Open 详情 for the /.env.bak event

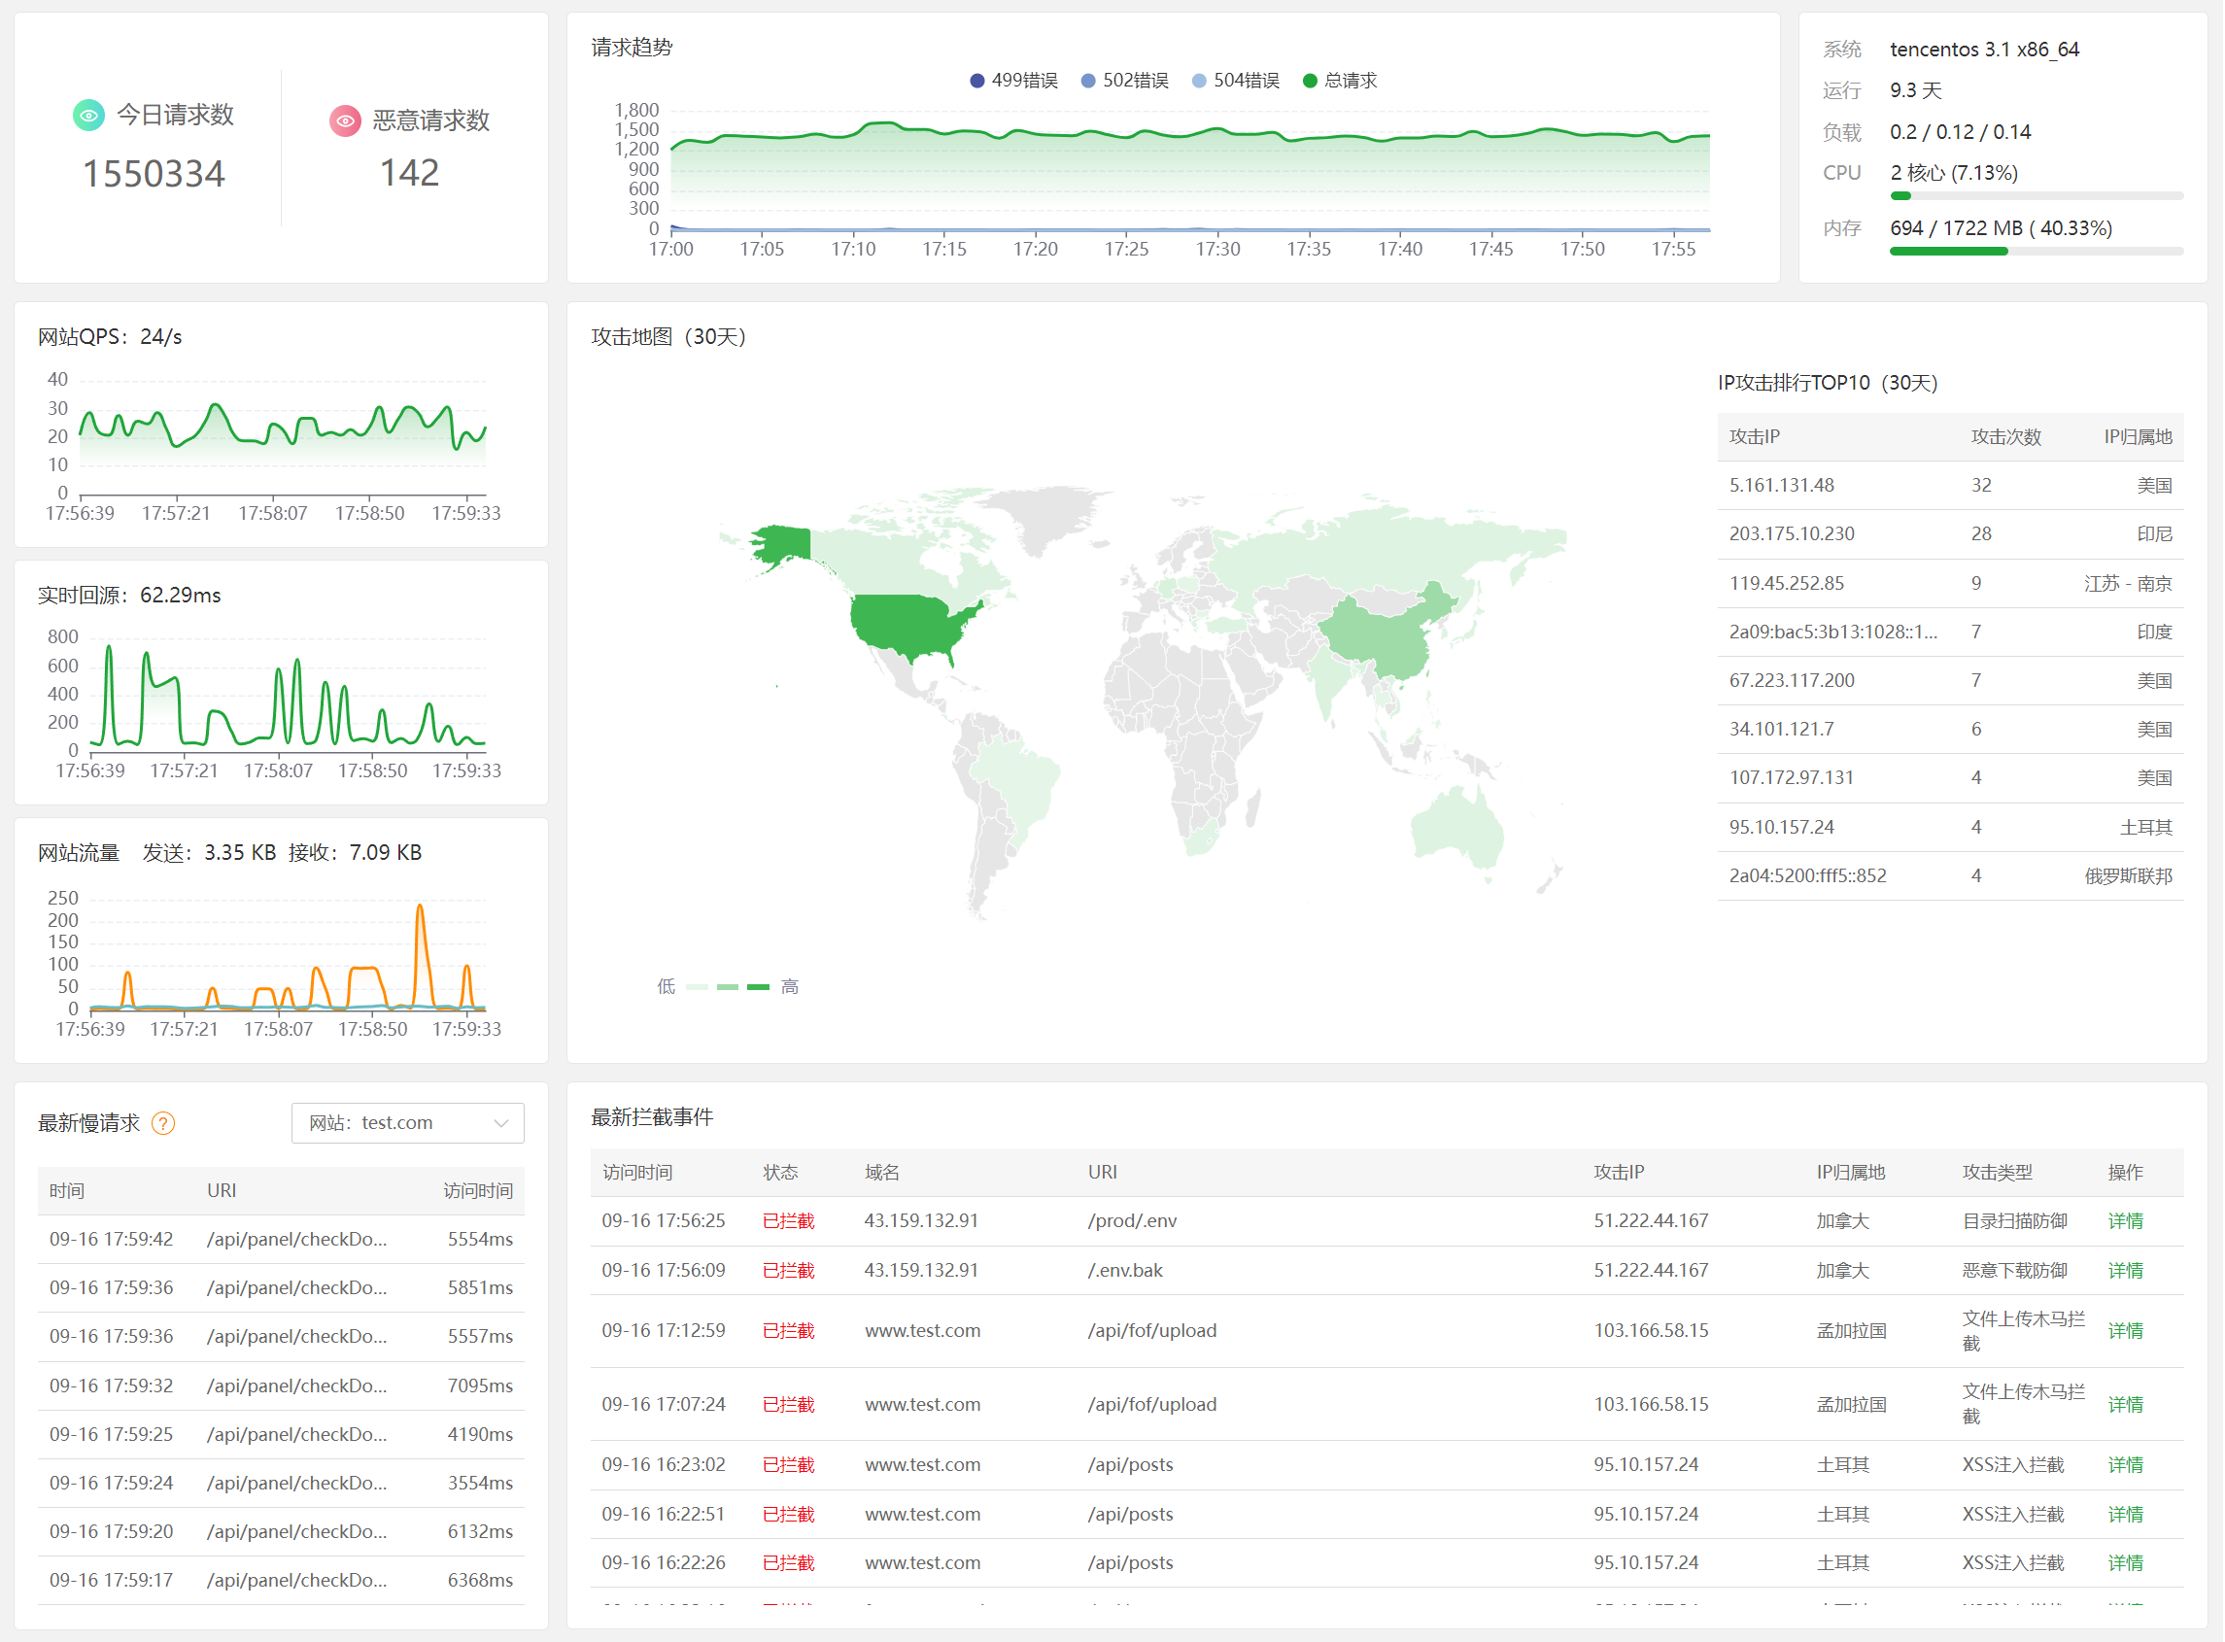[2127, 1271]
